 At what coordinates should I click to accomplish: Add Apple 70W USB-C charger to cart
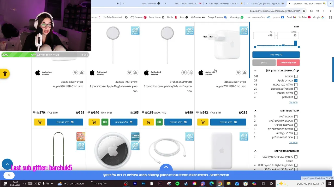203,122
